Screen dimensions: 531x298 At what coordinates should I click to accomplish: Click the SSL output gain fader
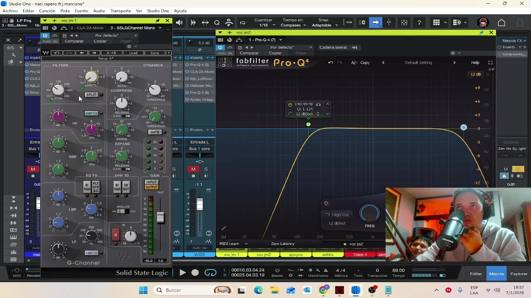pos(161,217)
